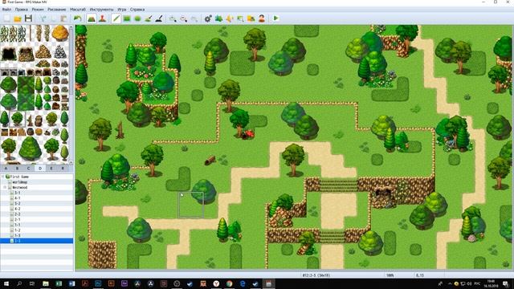514x289 pixels.
Task: Click the Copy toolbar icon
Action: click(53, 18)
